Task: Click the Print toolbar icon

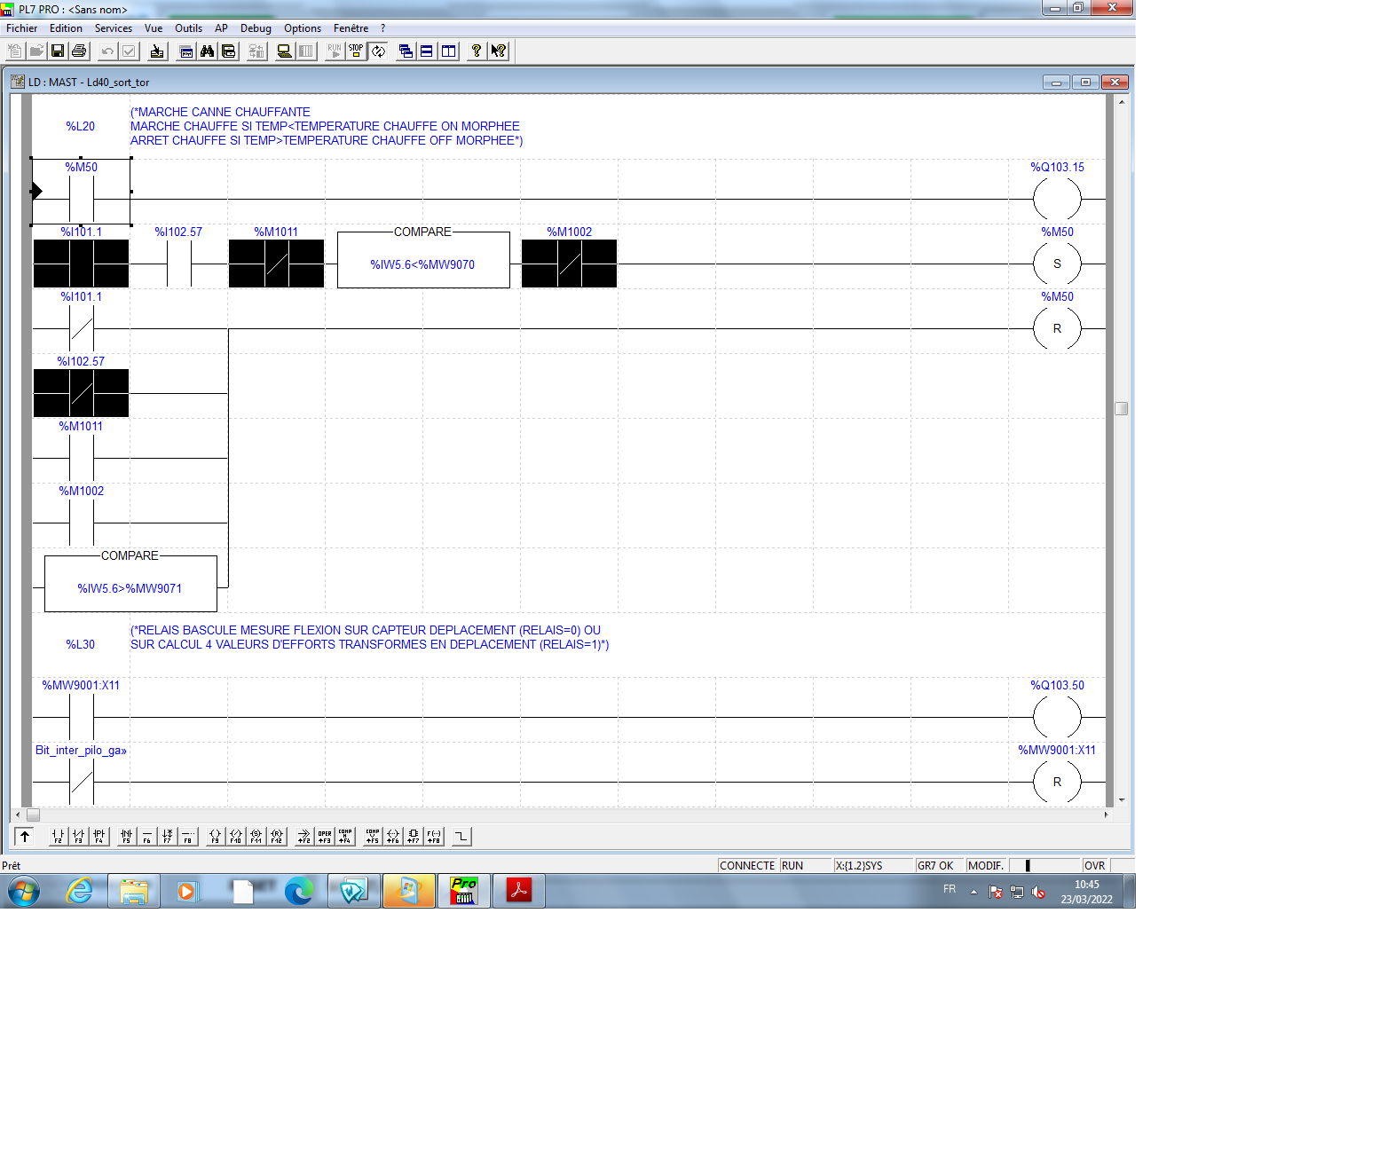Action: 79,51
